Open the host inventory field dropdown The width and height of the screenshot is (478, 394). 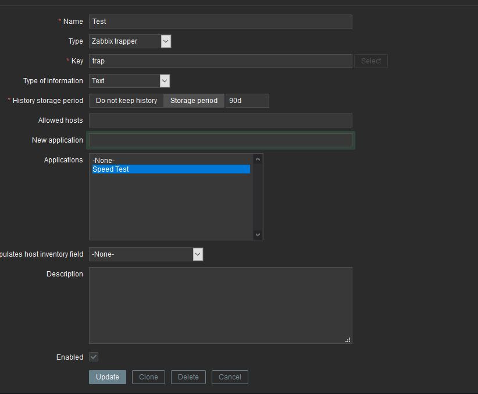(146, 254)
